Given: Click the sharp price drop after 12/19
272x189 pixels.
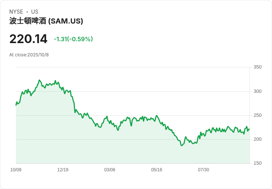Looking at the screenshot, I should click(x=74, y=102).
